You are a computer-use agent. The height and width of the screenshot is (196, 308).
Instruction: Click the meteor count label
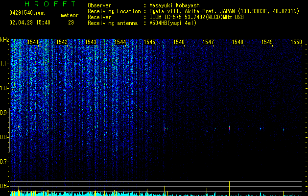pyautogui.click(x=70, y=15)
